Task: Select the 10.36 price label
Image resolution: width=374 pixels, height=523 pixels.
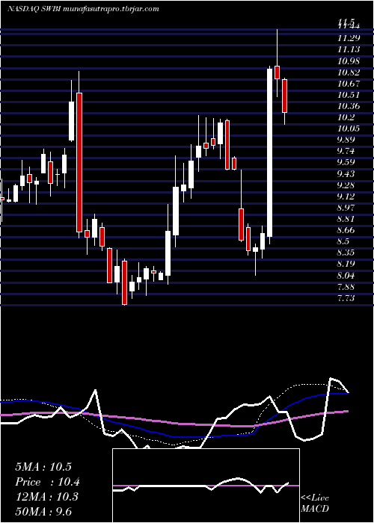Action: tap(349, 107)
